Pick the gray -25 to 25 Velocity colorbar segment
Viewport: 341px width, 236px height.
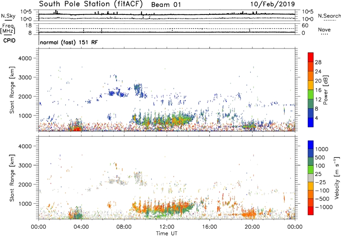click(311, 178)
